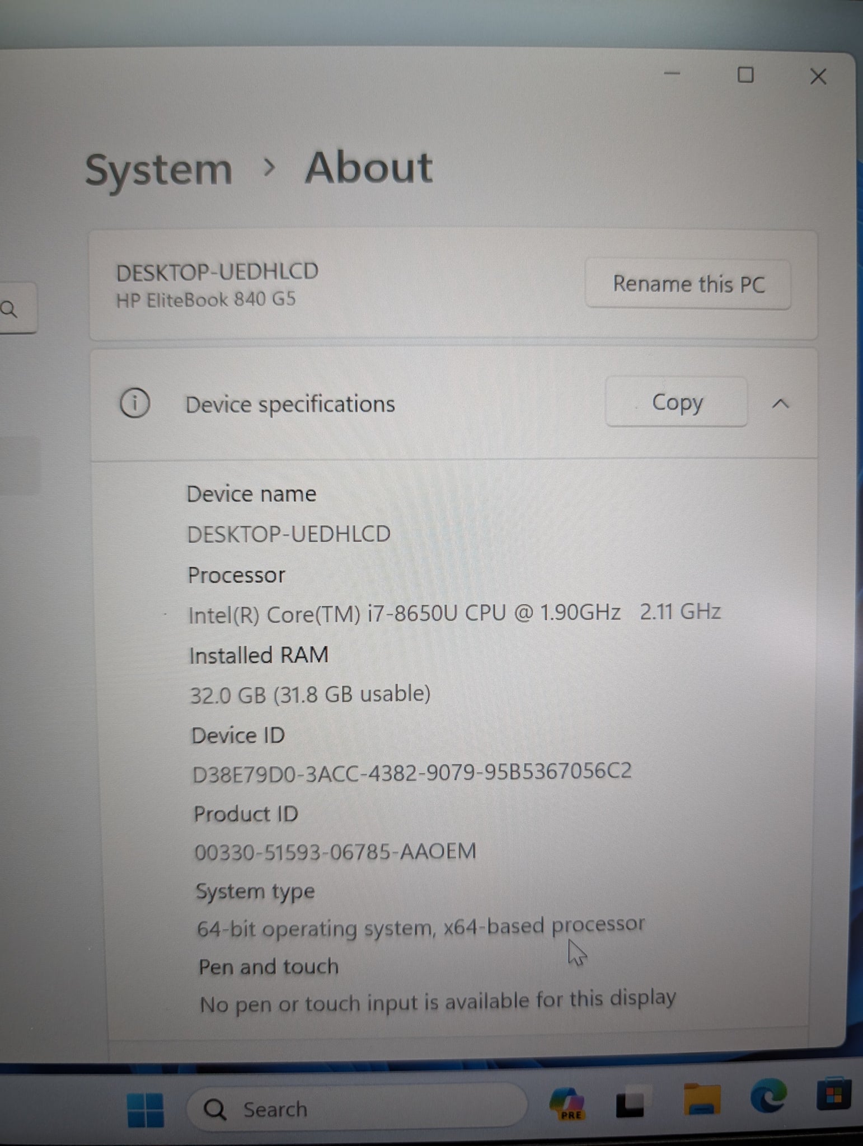Click the installed RAM value 32.0 GB
The width and height of the screenshot is (863, 1146).
click(x=228, y=696)
